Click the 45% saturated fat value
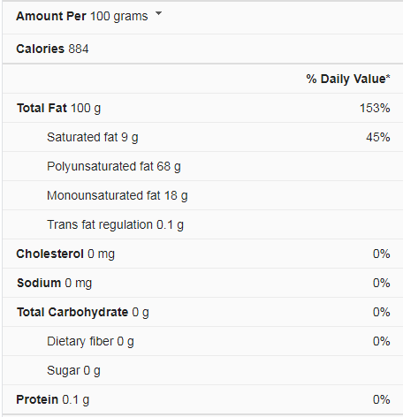The height and width of the screenshot is (417, 403). [x=378, y=137]
